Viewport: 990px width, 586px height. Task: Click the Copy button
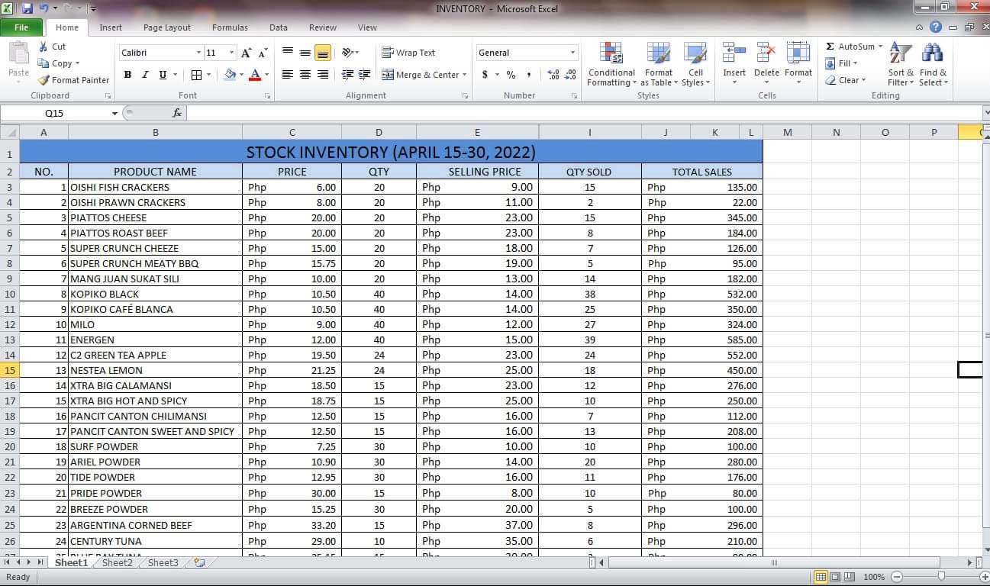click(56, 63)
